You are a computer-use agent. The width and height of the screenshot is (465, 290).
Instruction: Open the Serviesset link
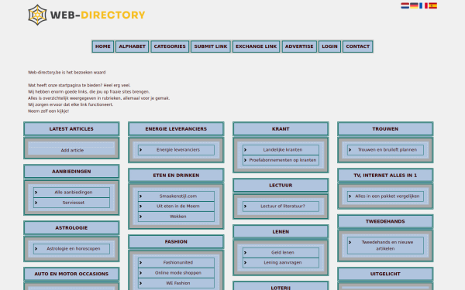(x=74, y=203)
